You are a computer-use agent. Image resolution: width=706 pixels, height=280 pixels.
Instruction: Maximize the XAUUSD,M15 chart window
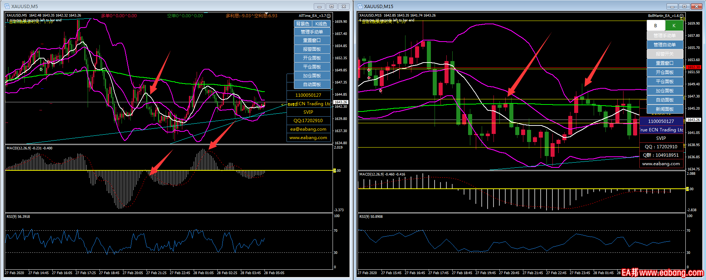[x=684, y=6]
